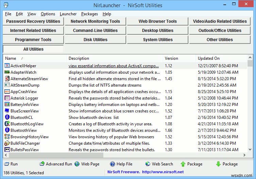
Task: Click the AppCrashView row icon
Action: 7,92
